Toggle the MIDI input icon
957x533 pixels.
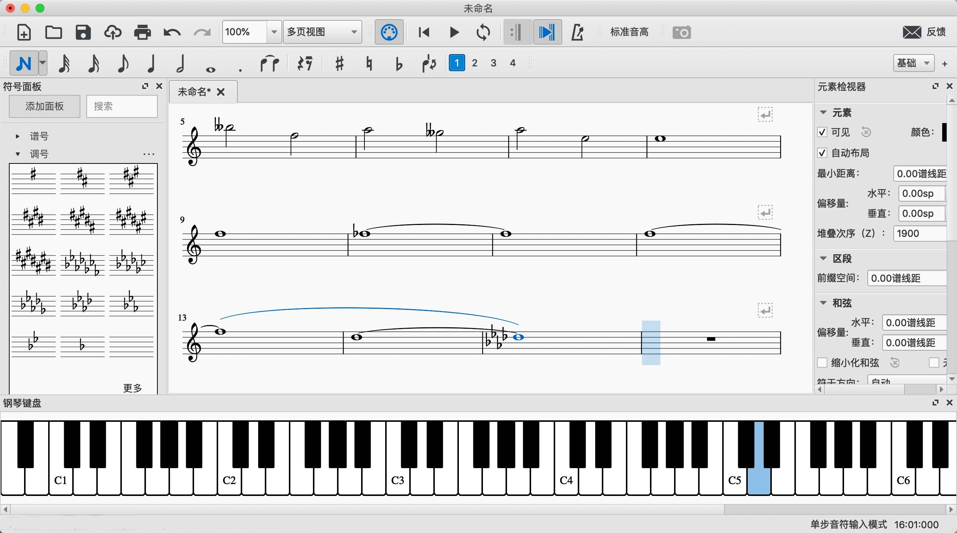click(389, 32)
